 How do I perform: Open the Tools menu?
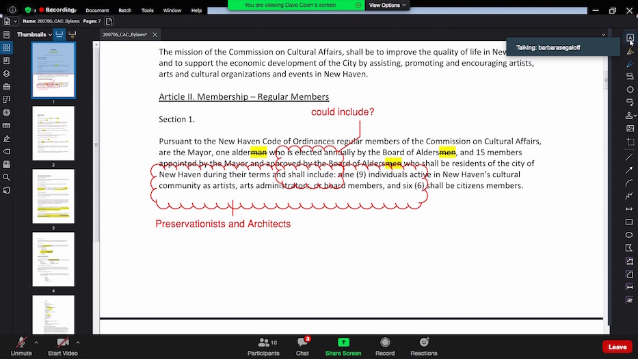147,10
